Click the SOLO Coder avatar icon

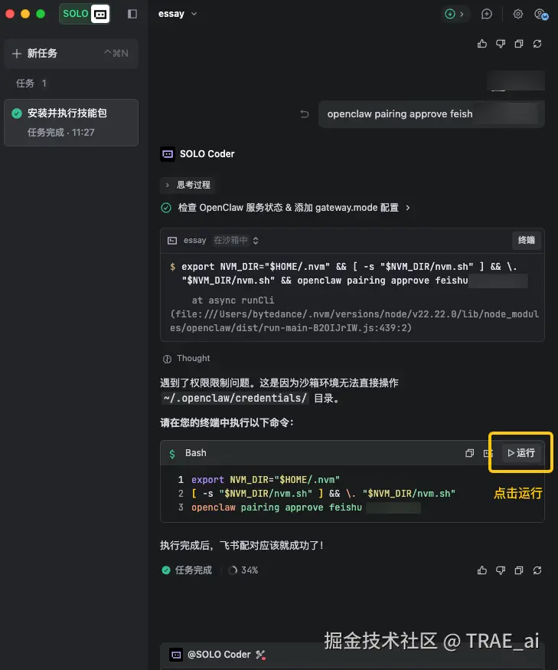[168, 154]
